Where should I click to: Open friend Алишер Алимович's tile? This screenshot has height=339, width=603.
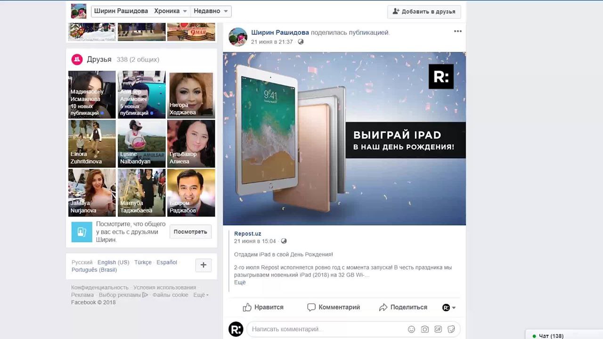(x=141, y=94)
